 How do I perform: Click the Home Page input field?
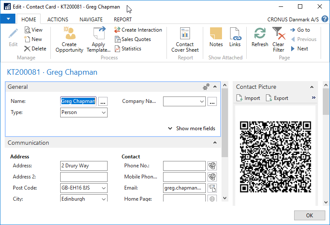(x=184, y=198)
